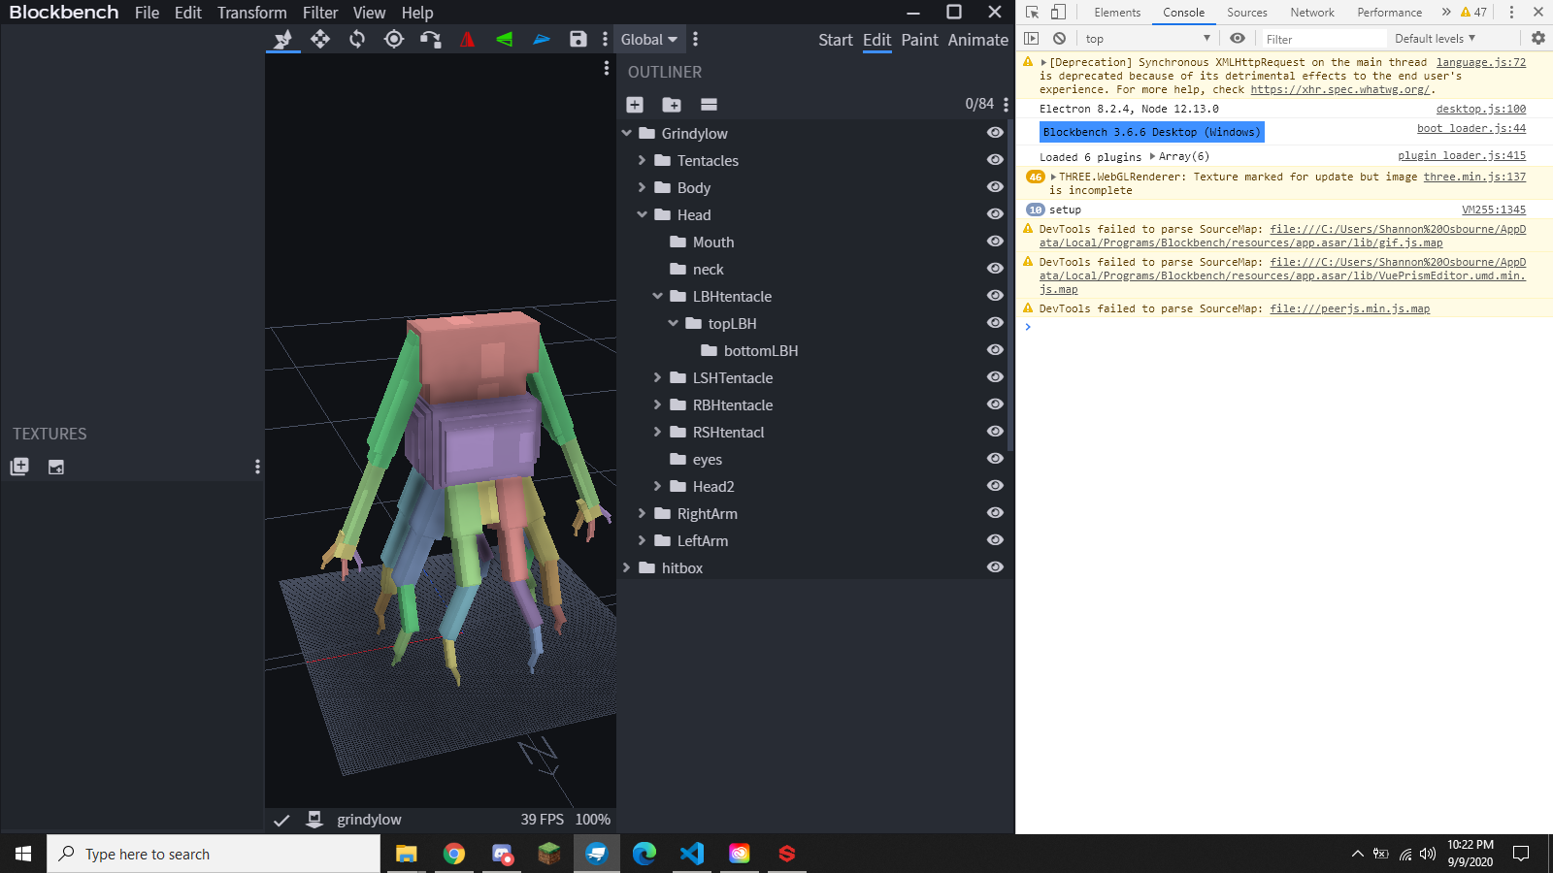This screenshot has width=1553, height=873.
Task: Switch to the Paint tab
Action: tap(919, 40)
